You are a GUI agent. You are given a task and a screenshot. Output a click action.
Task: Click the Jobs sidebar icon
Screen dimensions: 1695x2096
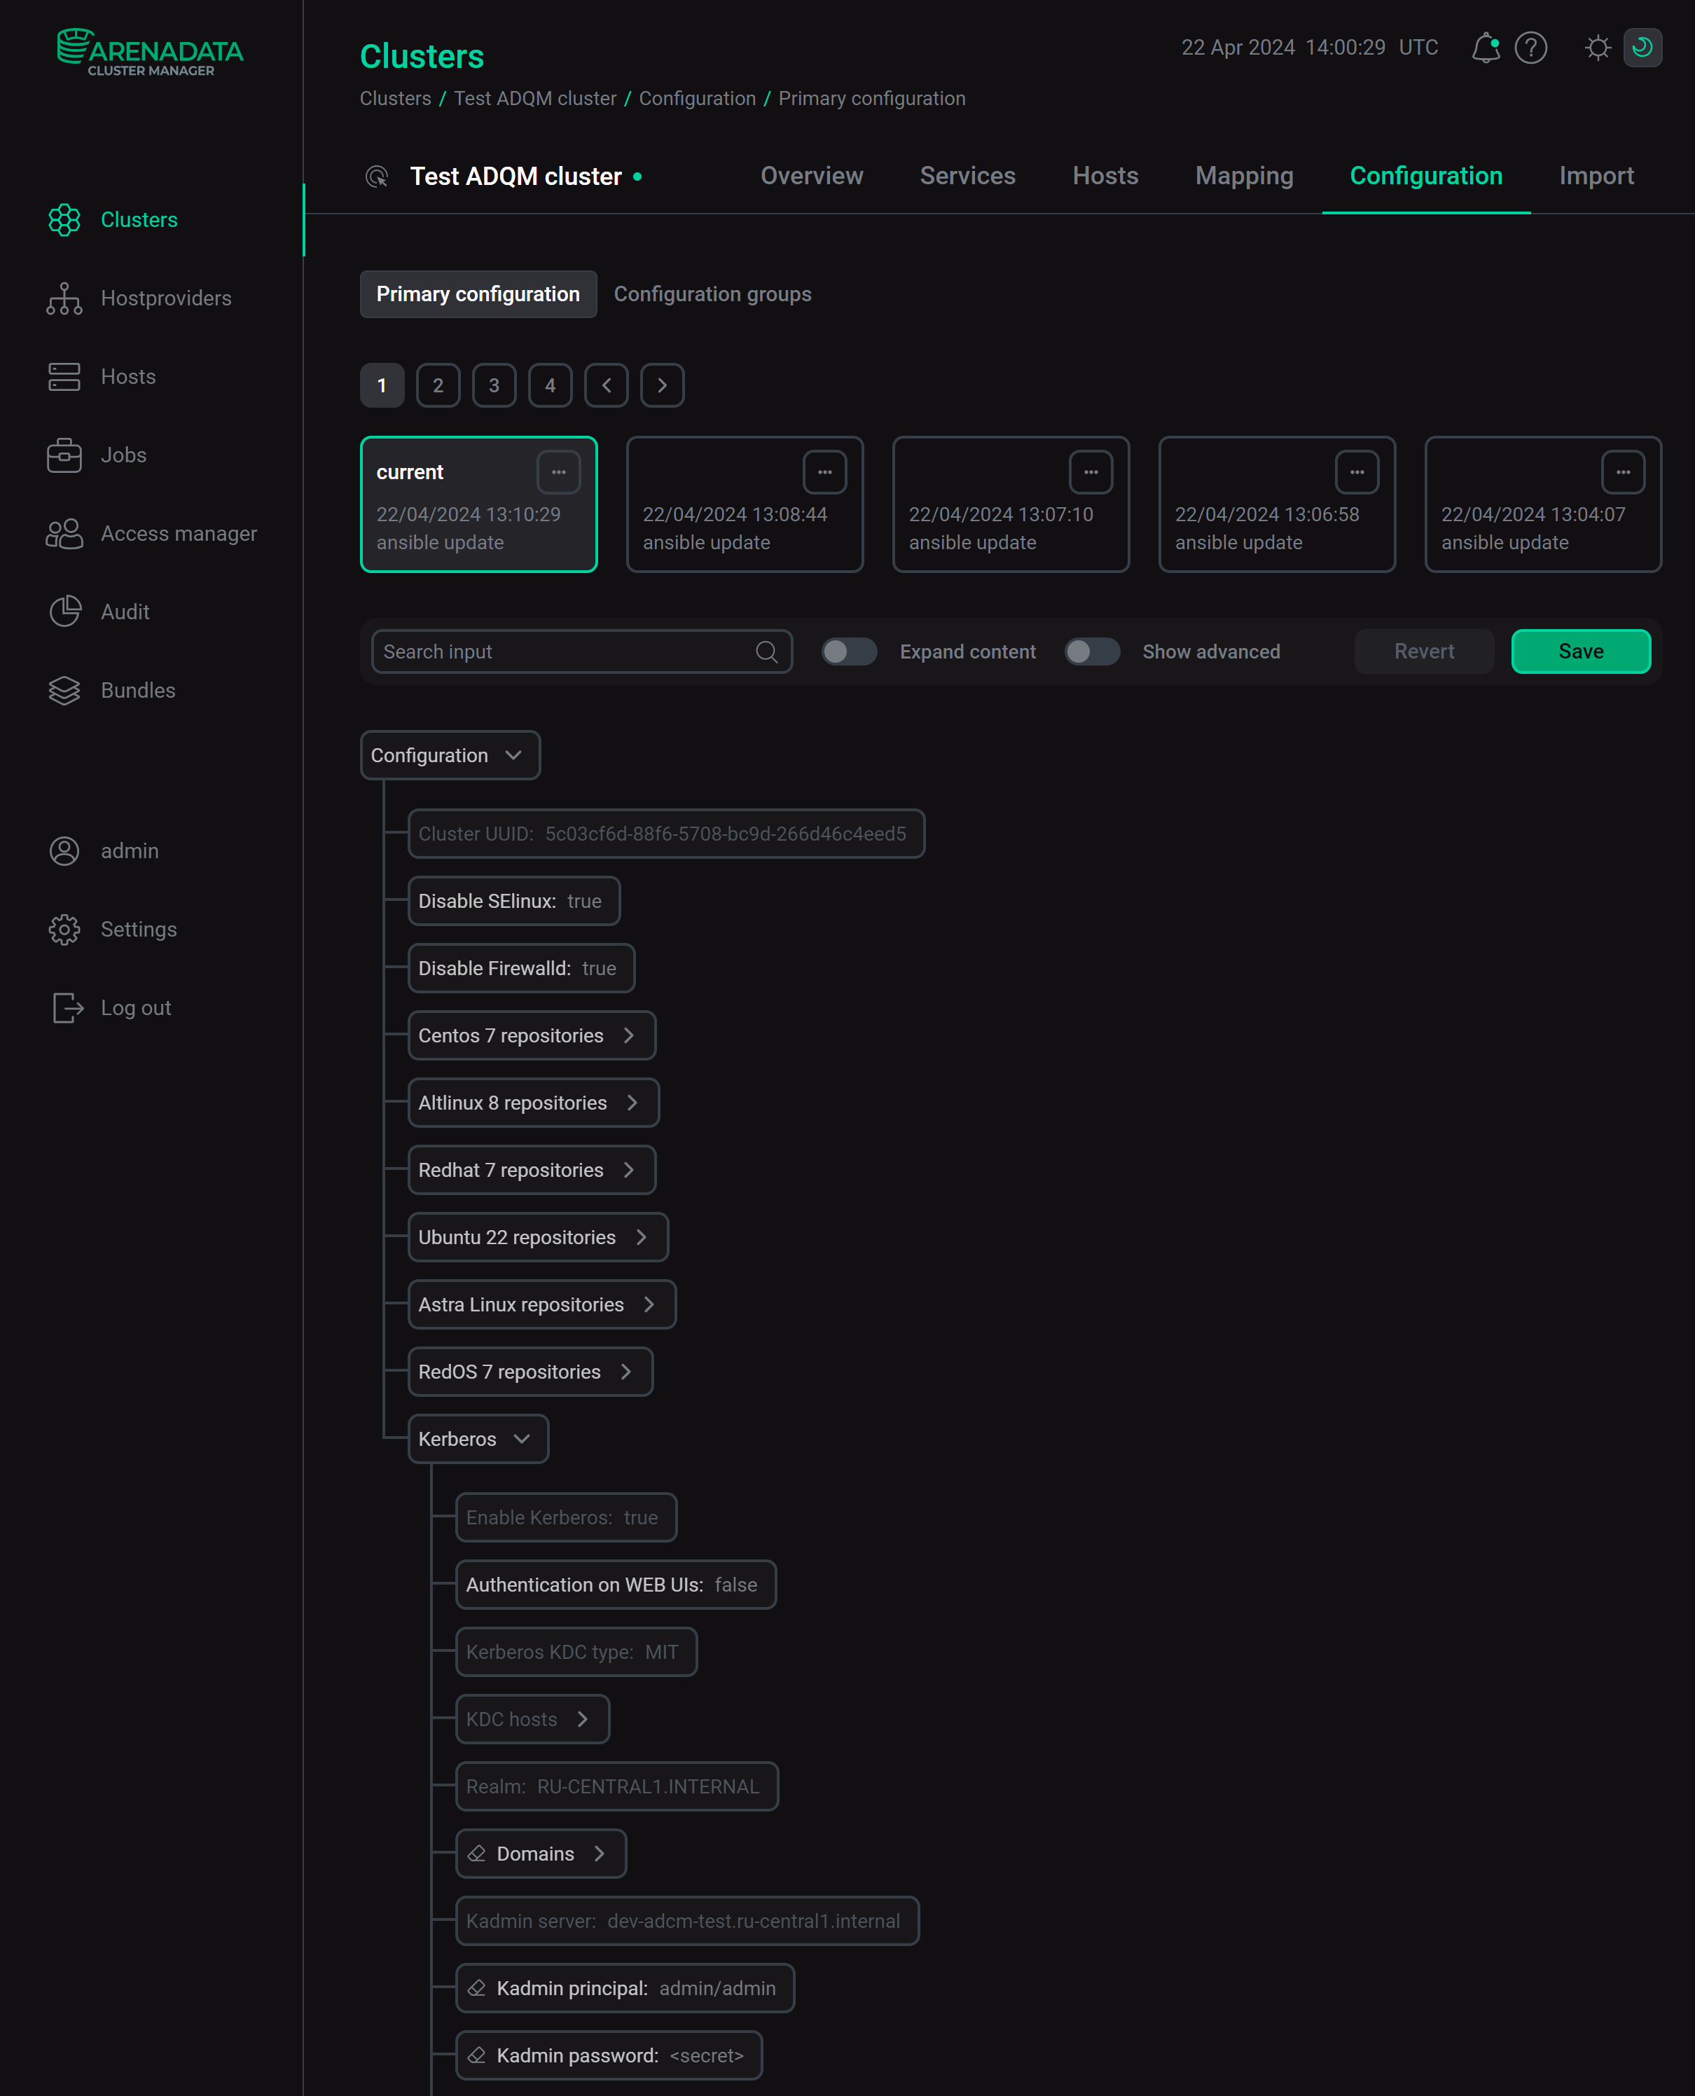62,455
